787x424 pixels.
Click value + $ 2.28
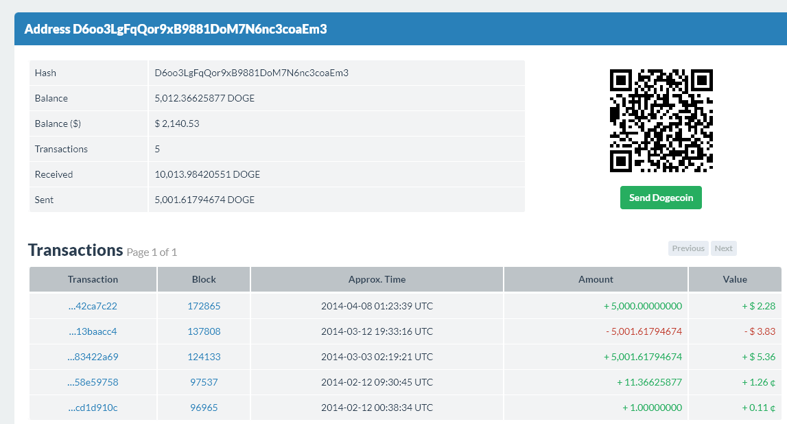758,306
